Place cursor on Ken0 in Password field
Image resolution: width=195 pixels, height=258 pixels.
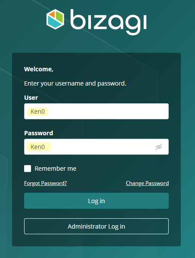[38, 147]
